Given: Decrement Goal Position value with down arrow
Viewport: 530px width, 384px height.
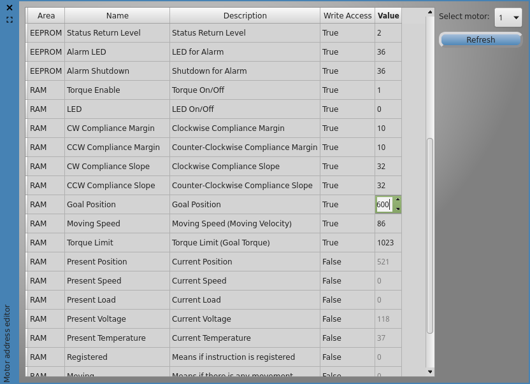Looking at the screenshot, I should pos(397,209).
